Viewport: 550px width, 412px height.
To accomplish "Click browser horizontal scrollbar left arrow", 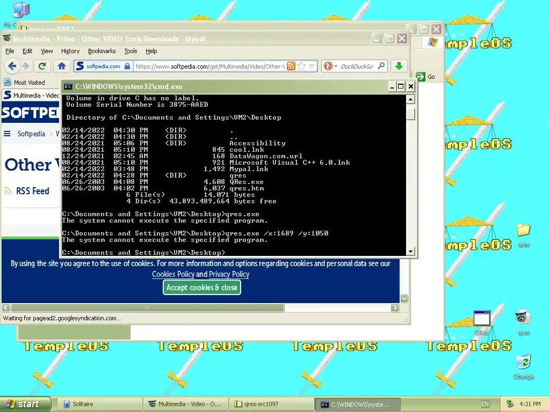I will pyautogui.click(x=6, y=307).
